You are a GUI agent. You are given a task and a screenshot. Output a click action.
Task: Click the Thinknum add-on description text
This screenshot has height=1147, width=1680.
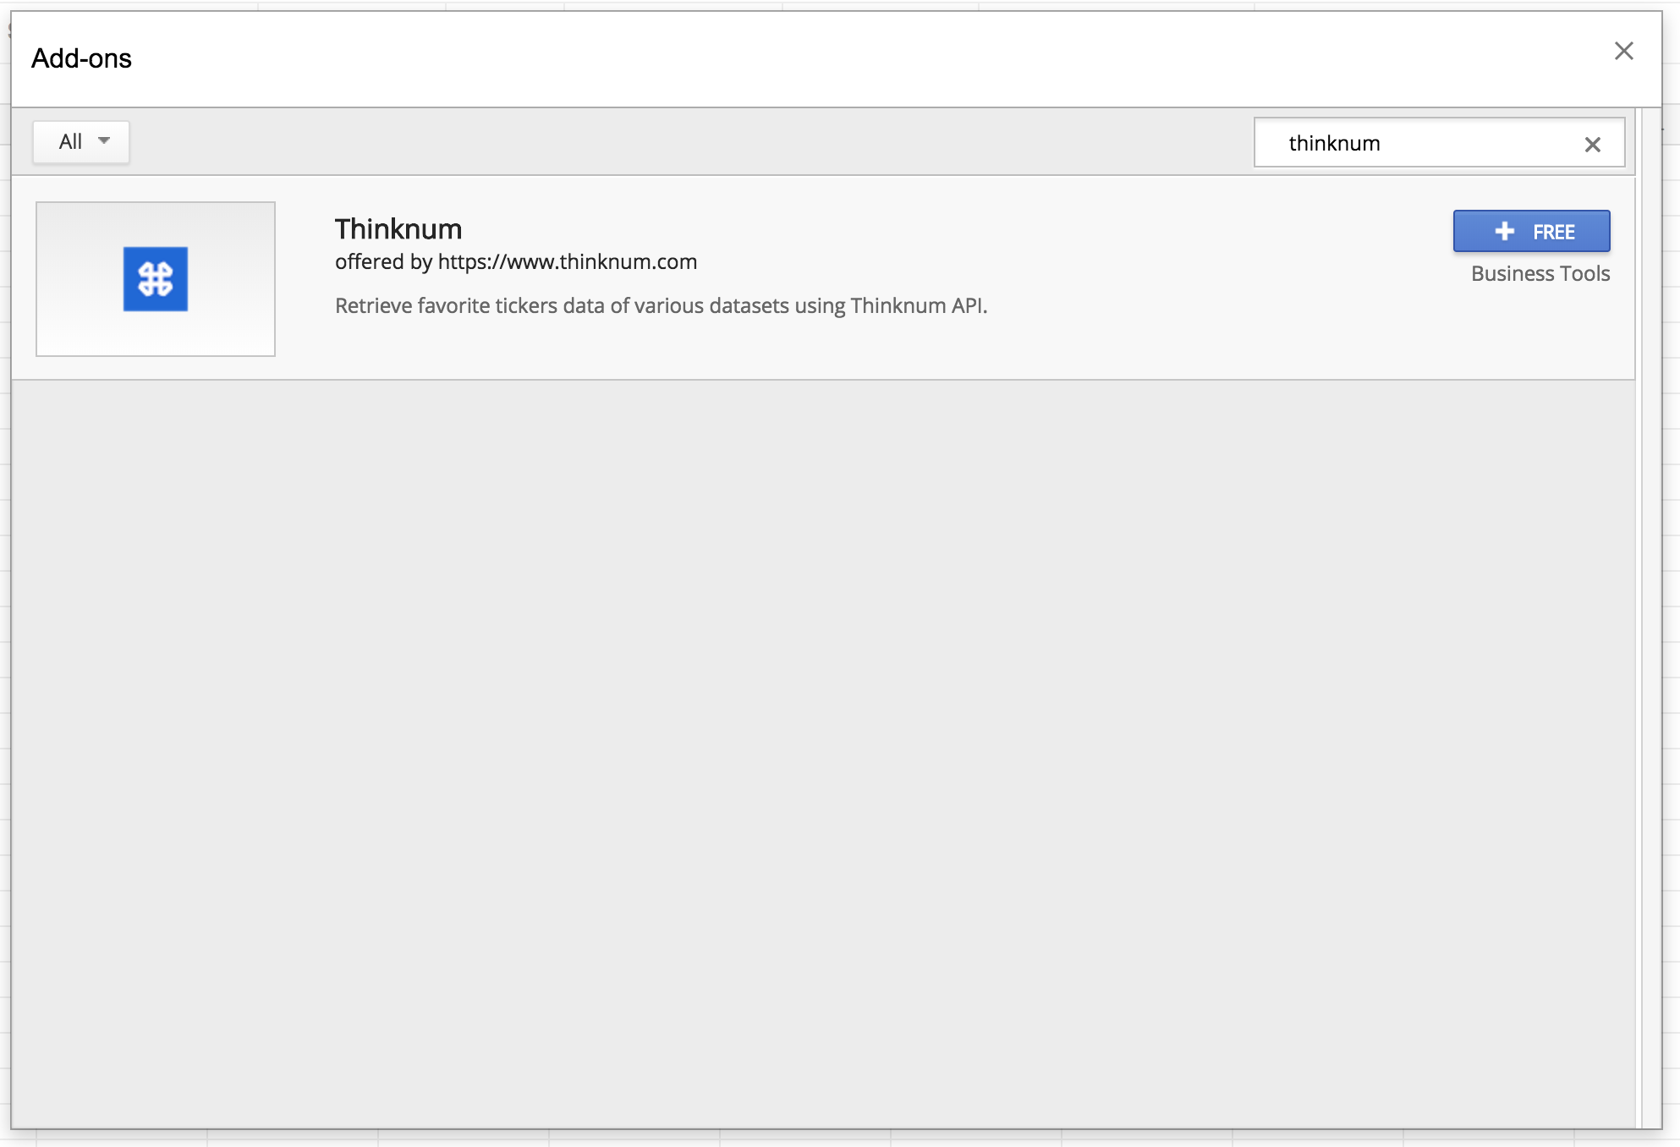[661, 306]
